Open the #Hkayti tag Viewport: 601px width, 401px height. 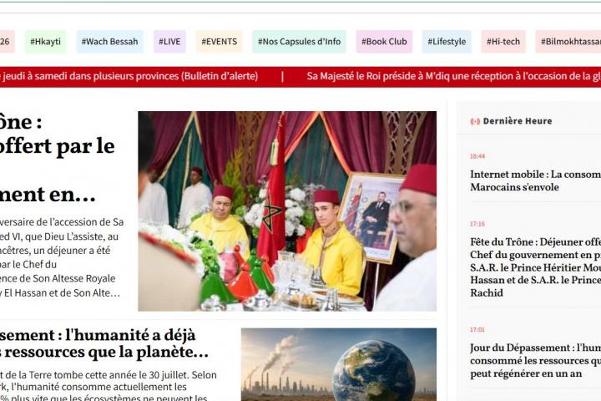[46, 42]
